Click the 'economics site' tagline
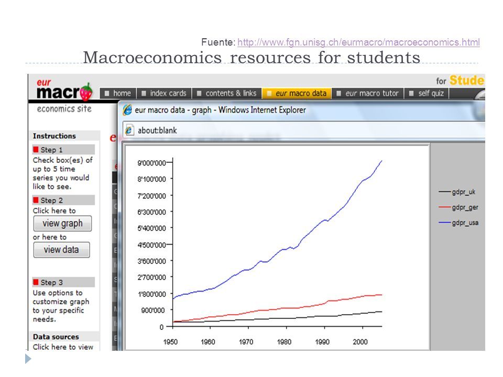This screenshot has width=503, height=377. point(64,109)
